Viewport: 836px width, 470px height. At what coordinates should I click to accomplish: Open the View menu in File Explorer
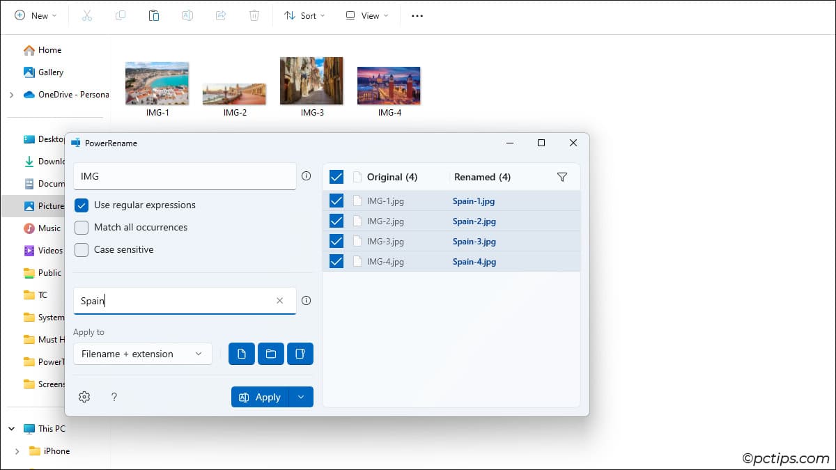point(366,15)
